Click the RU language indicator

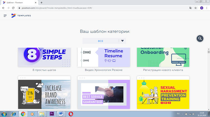click(178, 114)
